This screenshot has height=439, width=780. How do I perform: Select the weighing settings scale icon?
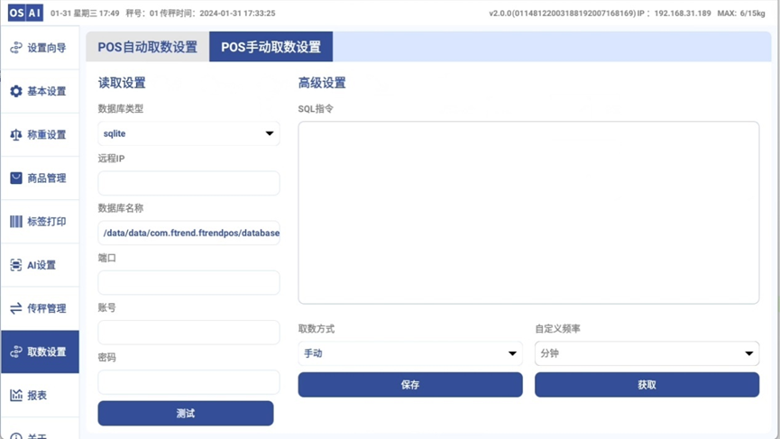click(16, 135)
